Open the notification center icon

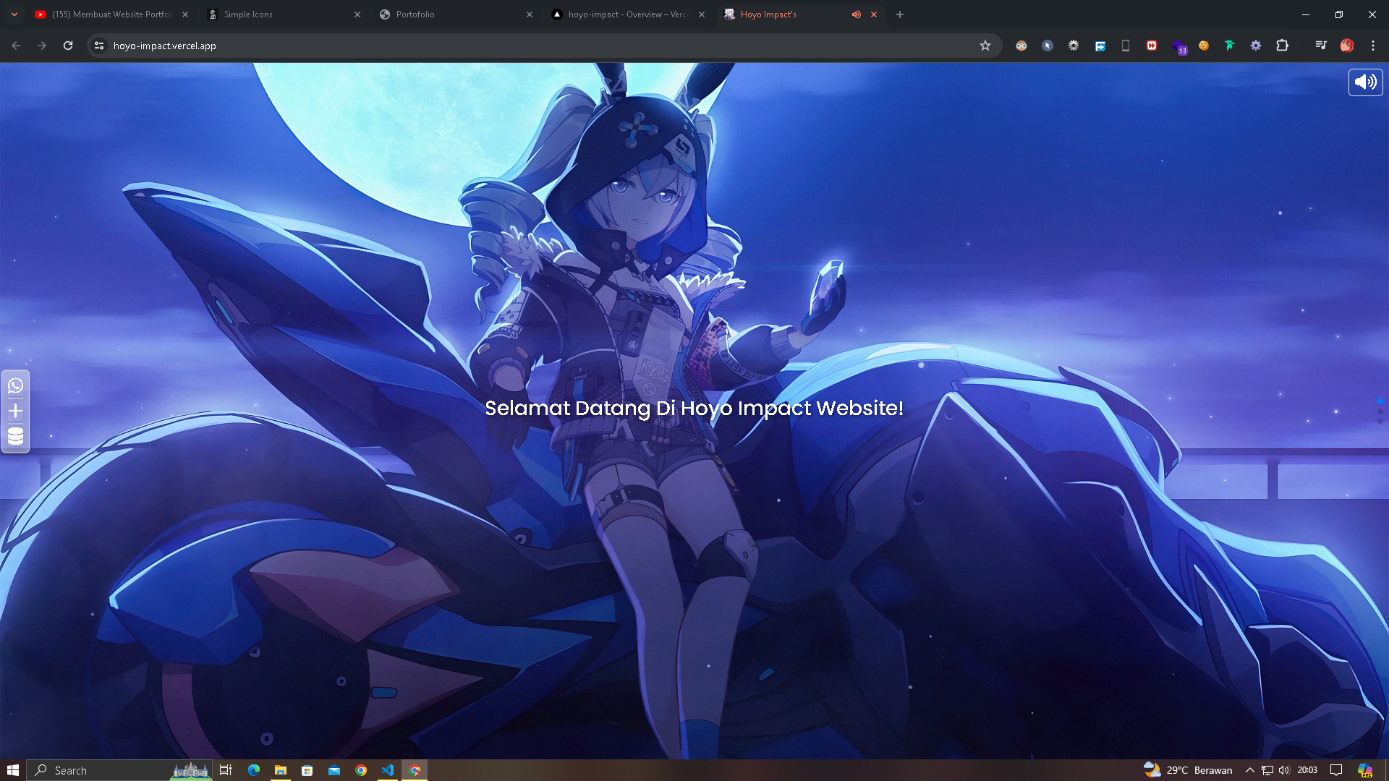1336,770
